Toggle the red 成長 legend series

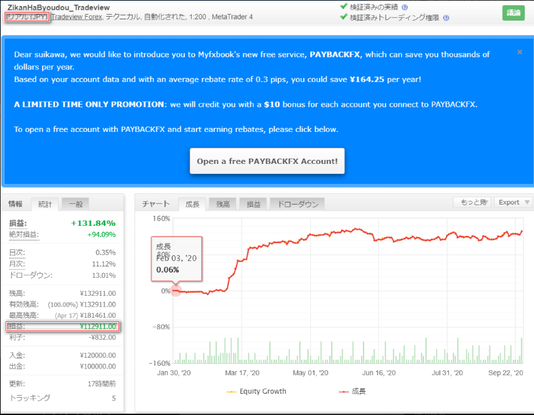coord(352,391)
